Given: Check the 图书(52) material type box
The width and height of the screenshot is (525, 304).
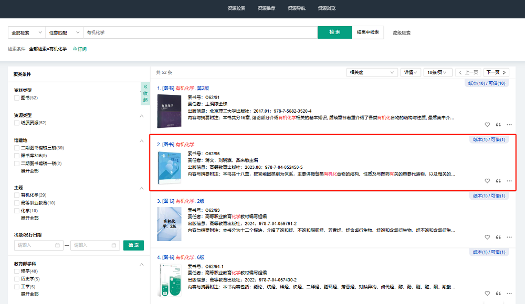Looking at the screenshot, I should click(x=17, y=98).
